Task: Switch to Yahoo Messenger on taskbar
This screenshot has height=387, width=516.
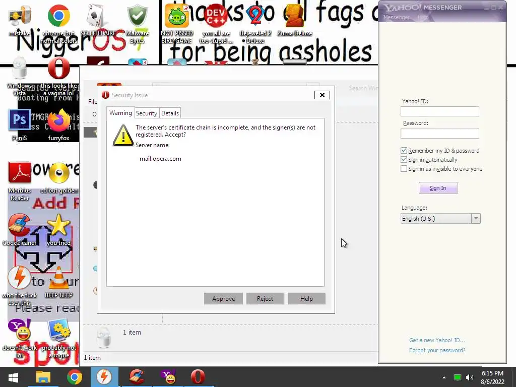Action: pos(168,377)
